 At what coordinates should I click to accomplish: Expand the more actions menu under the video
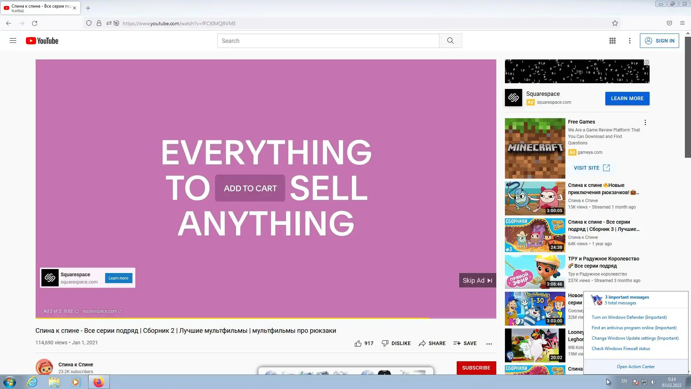[489, 344]
